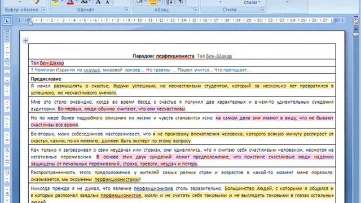Open the Стили group dialog launcher

coord(262,10)
